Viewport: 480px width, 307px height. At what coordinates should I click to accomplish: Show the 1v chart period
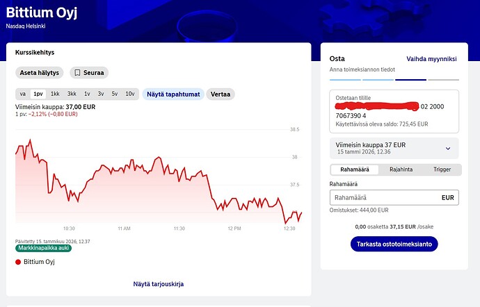[87, 94]
